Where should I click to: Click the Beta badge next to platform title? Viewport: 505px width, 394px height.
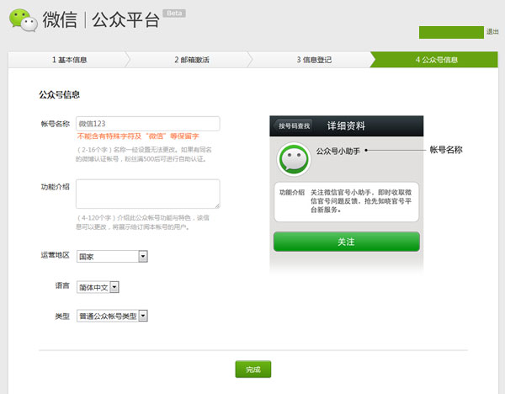[174, 13]
